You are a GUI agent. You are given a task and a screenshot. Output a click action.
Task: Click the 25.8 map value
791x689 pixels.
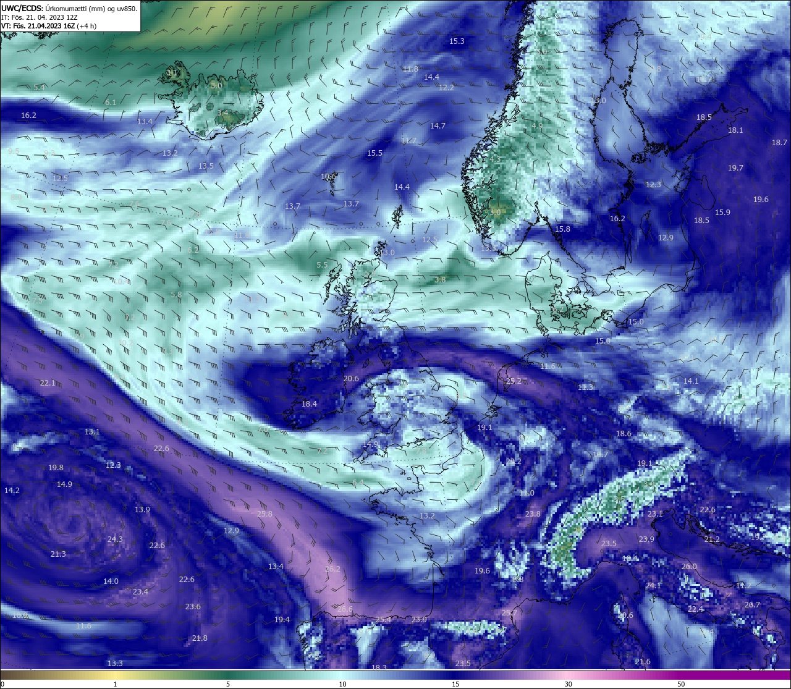coord(264,514)
